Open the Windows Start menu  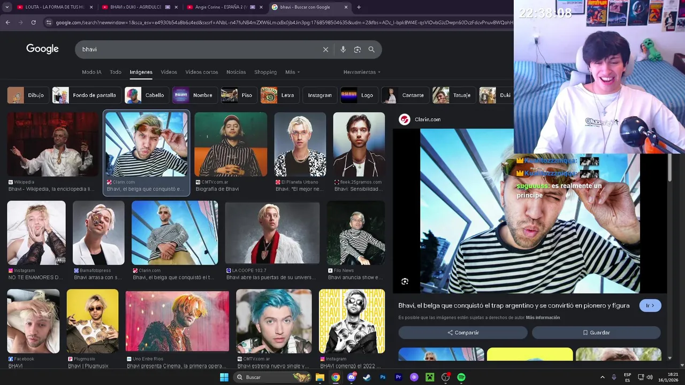[x=224, y=377]
